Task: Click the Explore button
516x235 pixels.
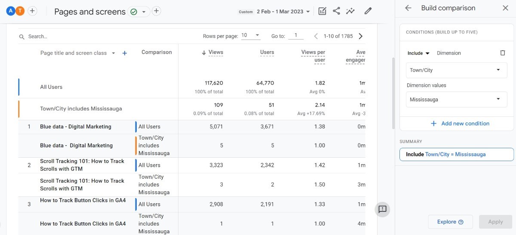Action: click(x=450, y=222)
